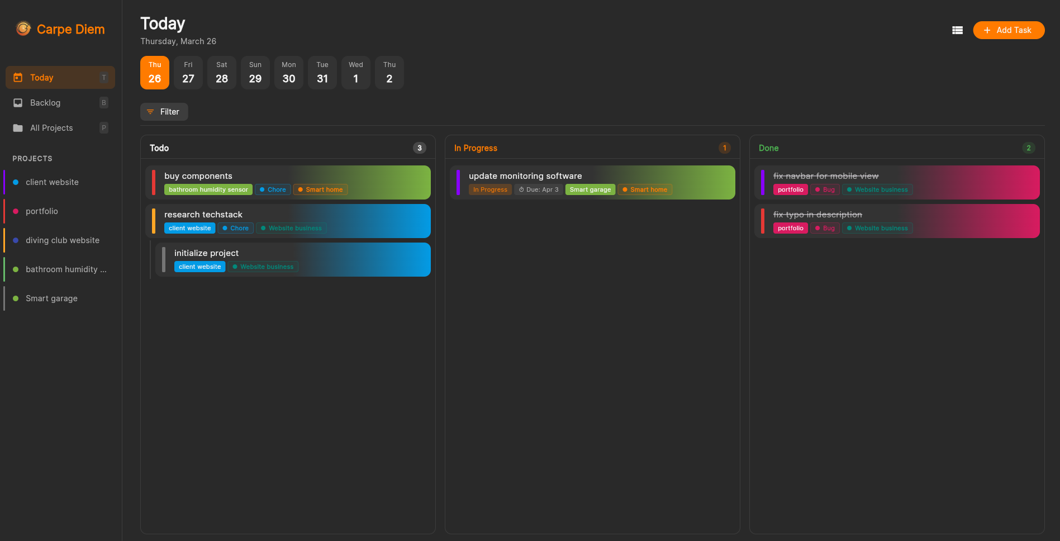The image size is (1060, 541).
Task: Switch to list view layout icon
Action: 957,30
